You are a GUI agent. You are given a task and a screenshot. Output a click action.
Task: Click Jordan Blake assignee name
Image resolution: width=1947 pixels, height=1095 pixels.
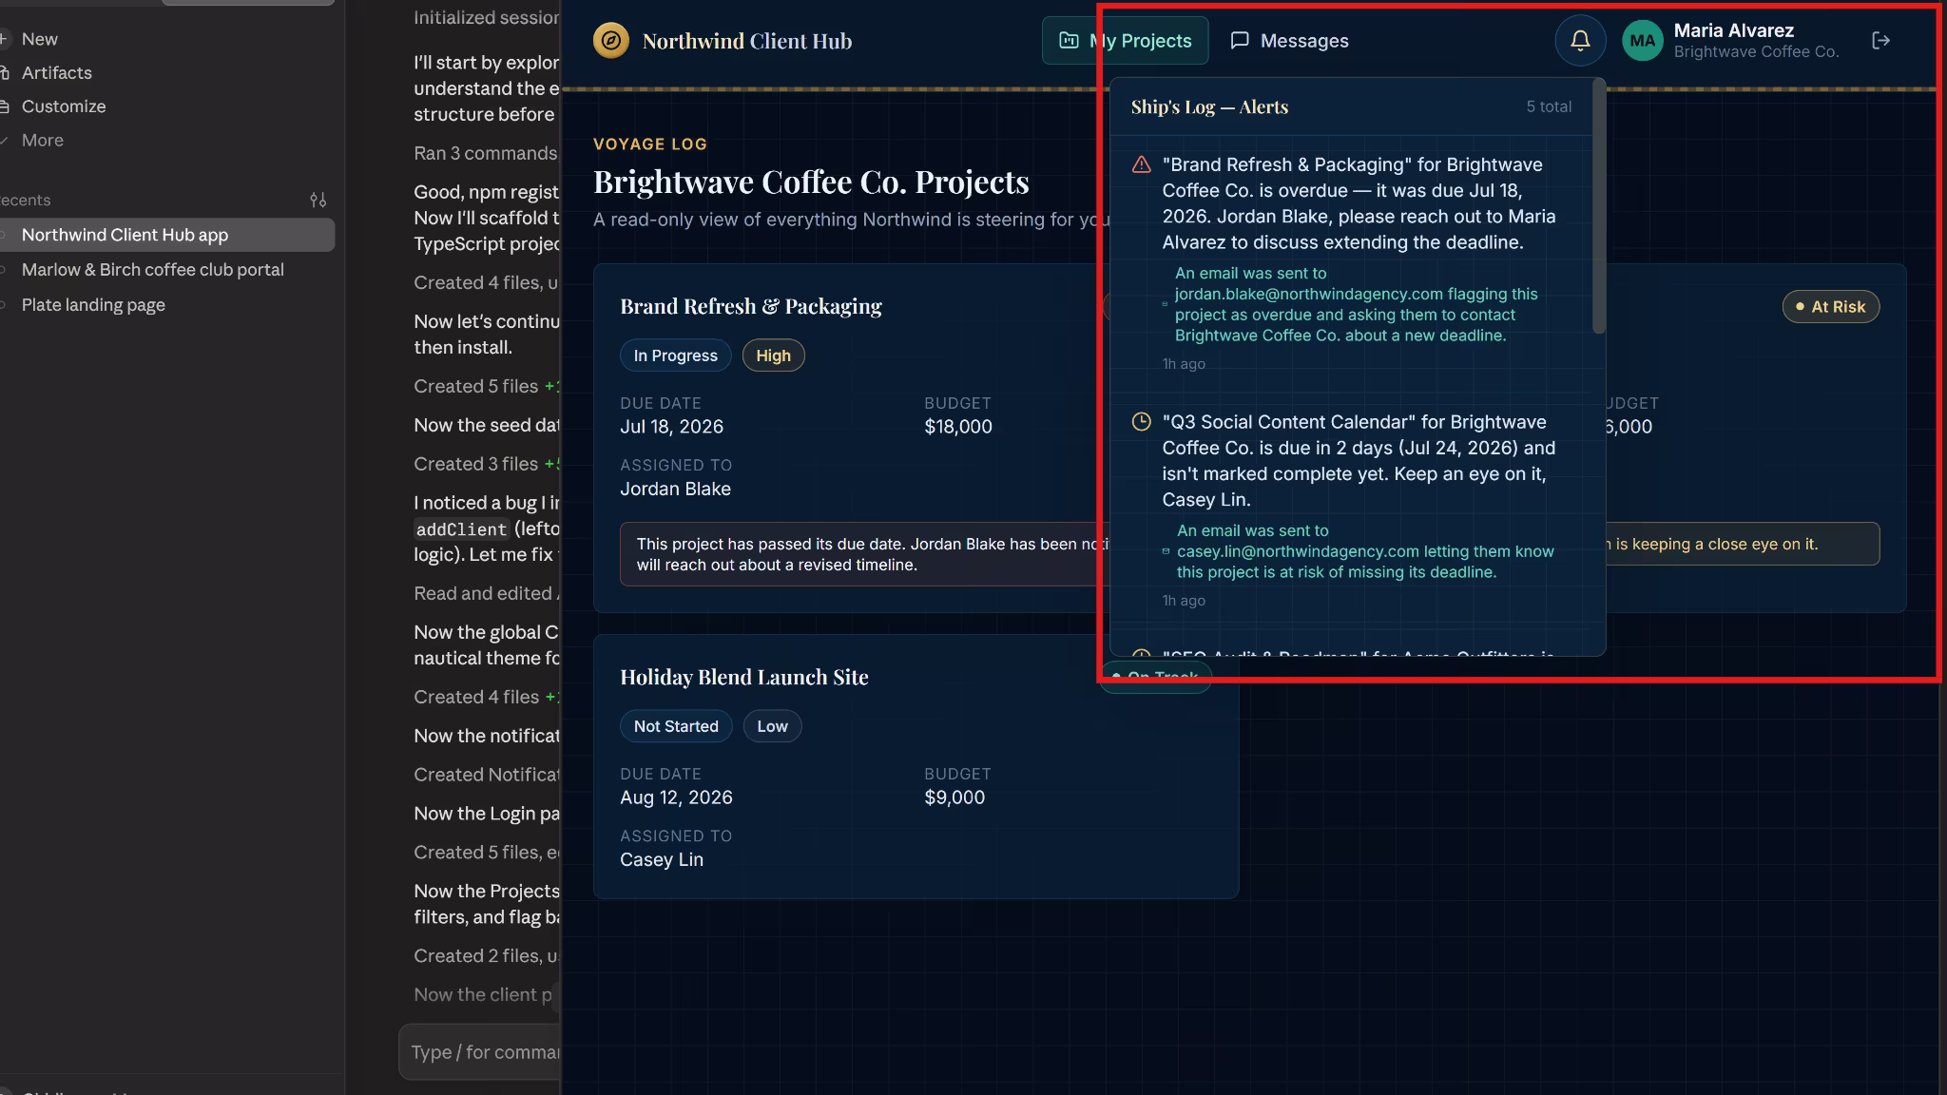pos(675,489)
